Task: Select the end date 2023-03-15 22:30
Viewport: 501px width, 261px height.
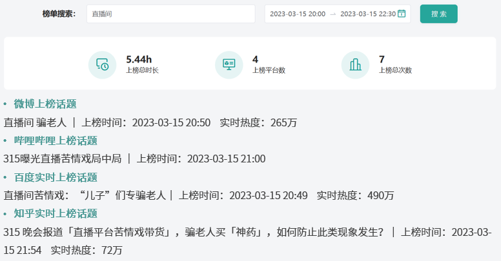Action: 367,14
